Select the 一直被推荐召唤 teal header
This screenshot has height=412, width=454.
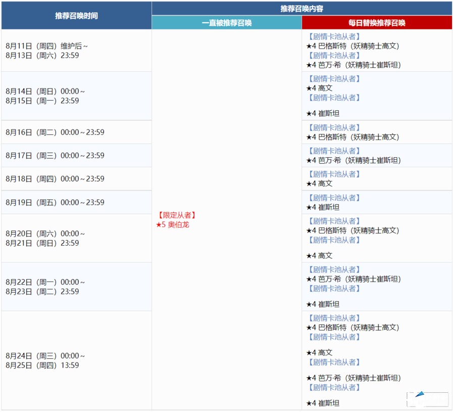227,23
